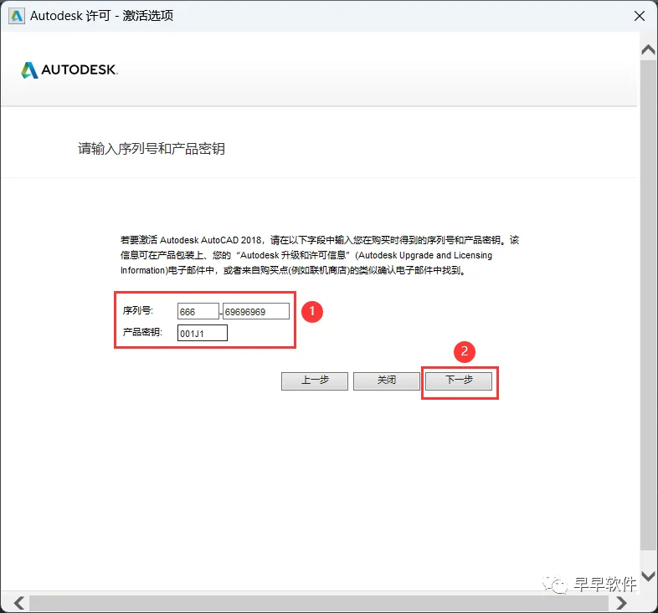Click the Autodesk app icon in title bar
The height and width of the screenshot is (613, 658).
click(x=17, y=16)
